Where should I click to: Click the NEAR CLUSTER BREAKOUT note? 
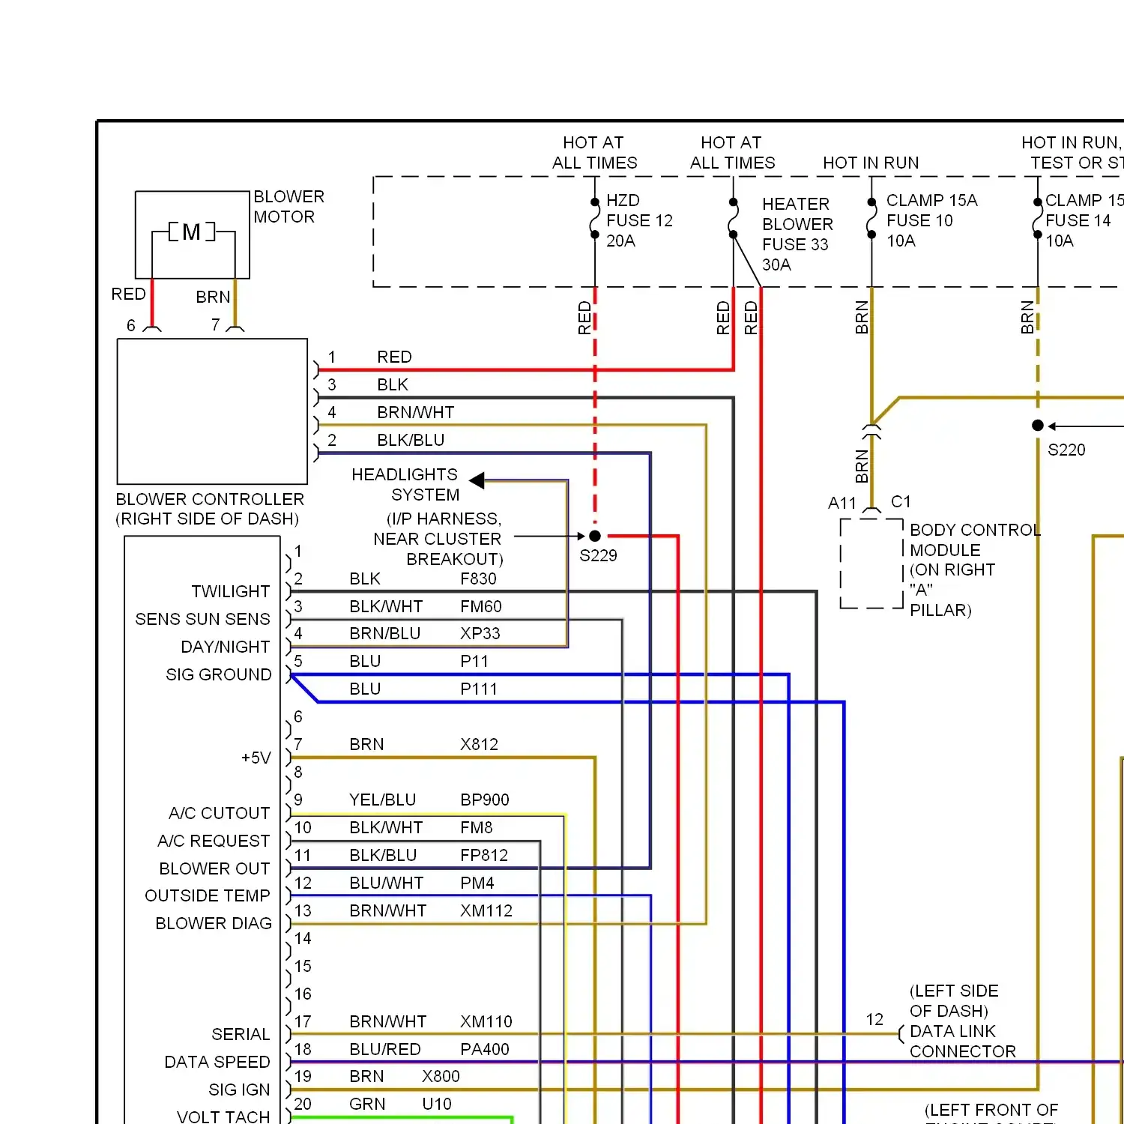tap(438, 539)
